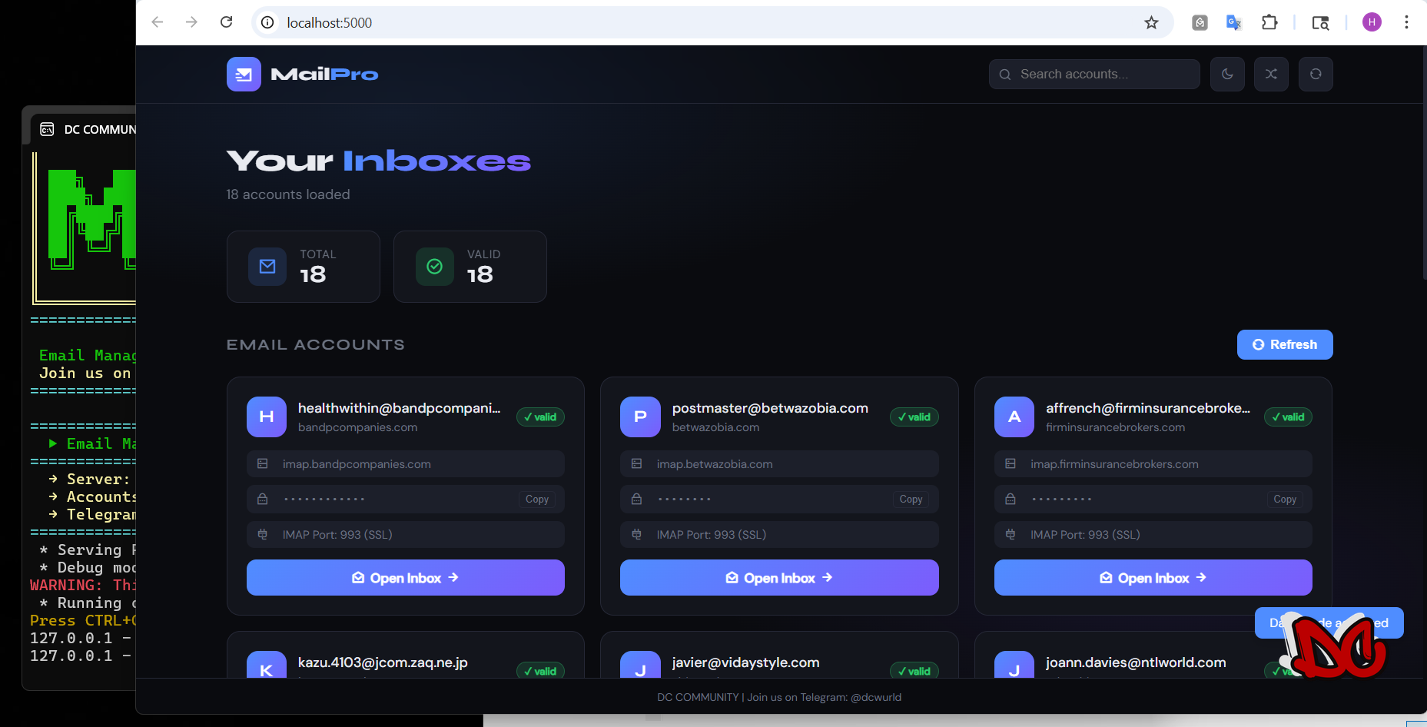1427x727 pixels.
Task: Open the Chrome Extensions puzzle icon
Action: click(1269, 22)
